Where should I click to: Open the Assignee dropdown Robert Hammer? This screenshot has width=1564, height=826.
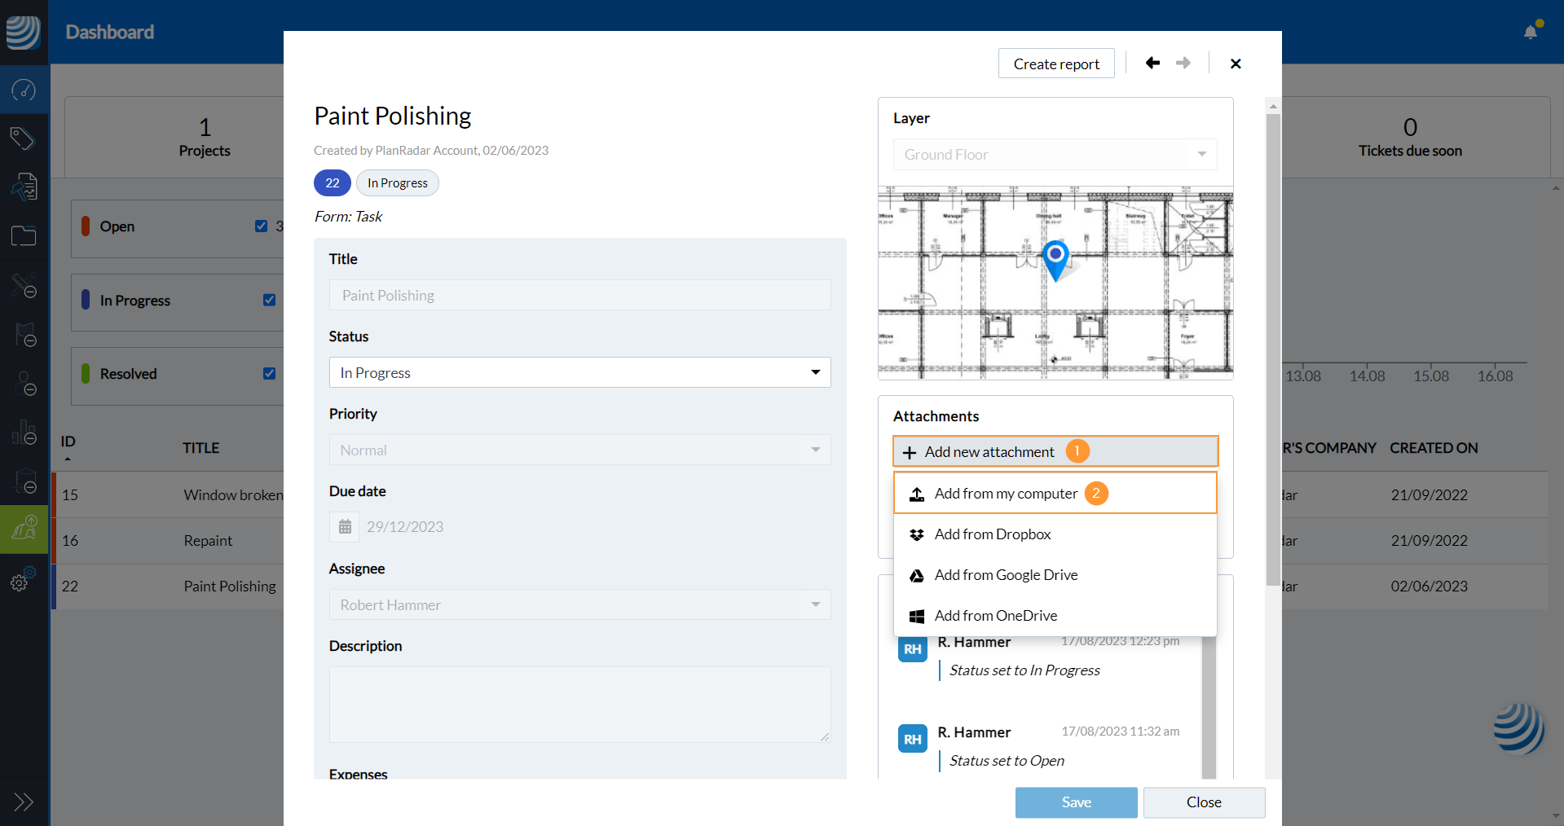click(x=579, y=604)
